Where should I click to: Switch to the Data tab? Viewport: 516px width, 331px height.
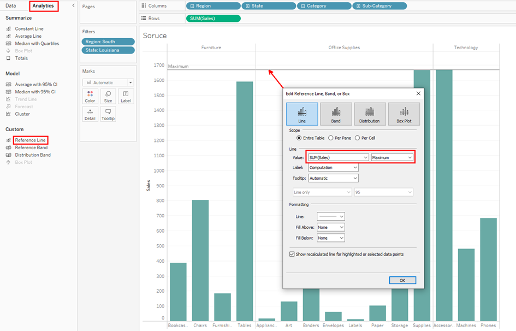click(x=11, y=5)
